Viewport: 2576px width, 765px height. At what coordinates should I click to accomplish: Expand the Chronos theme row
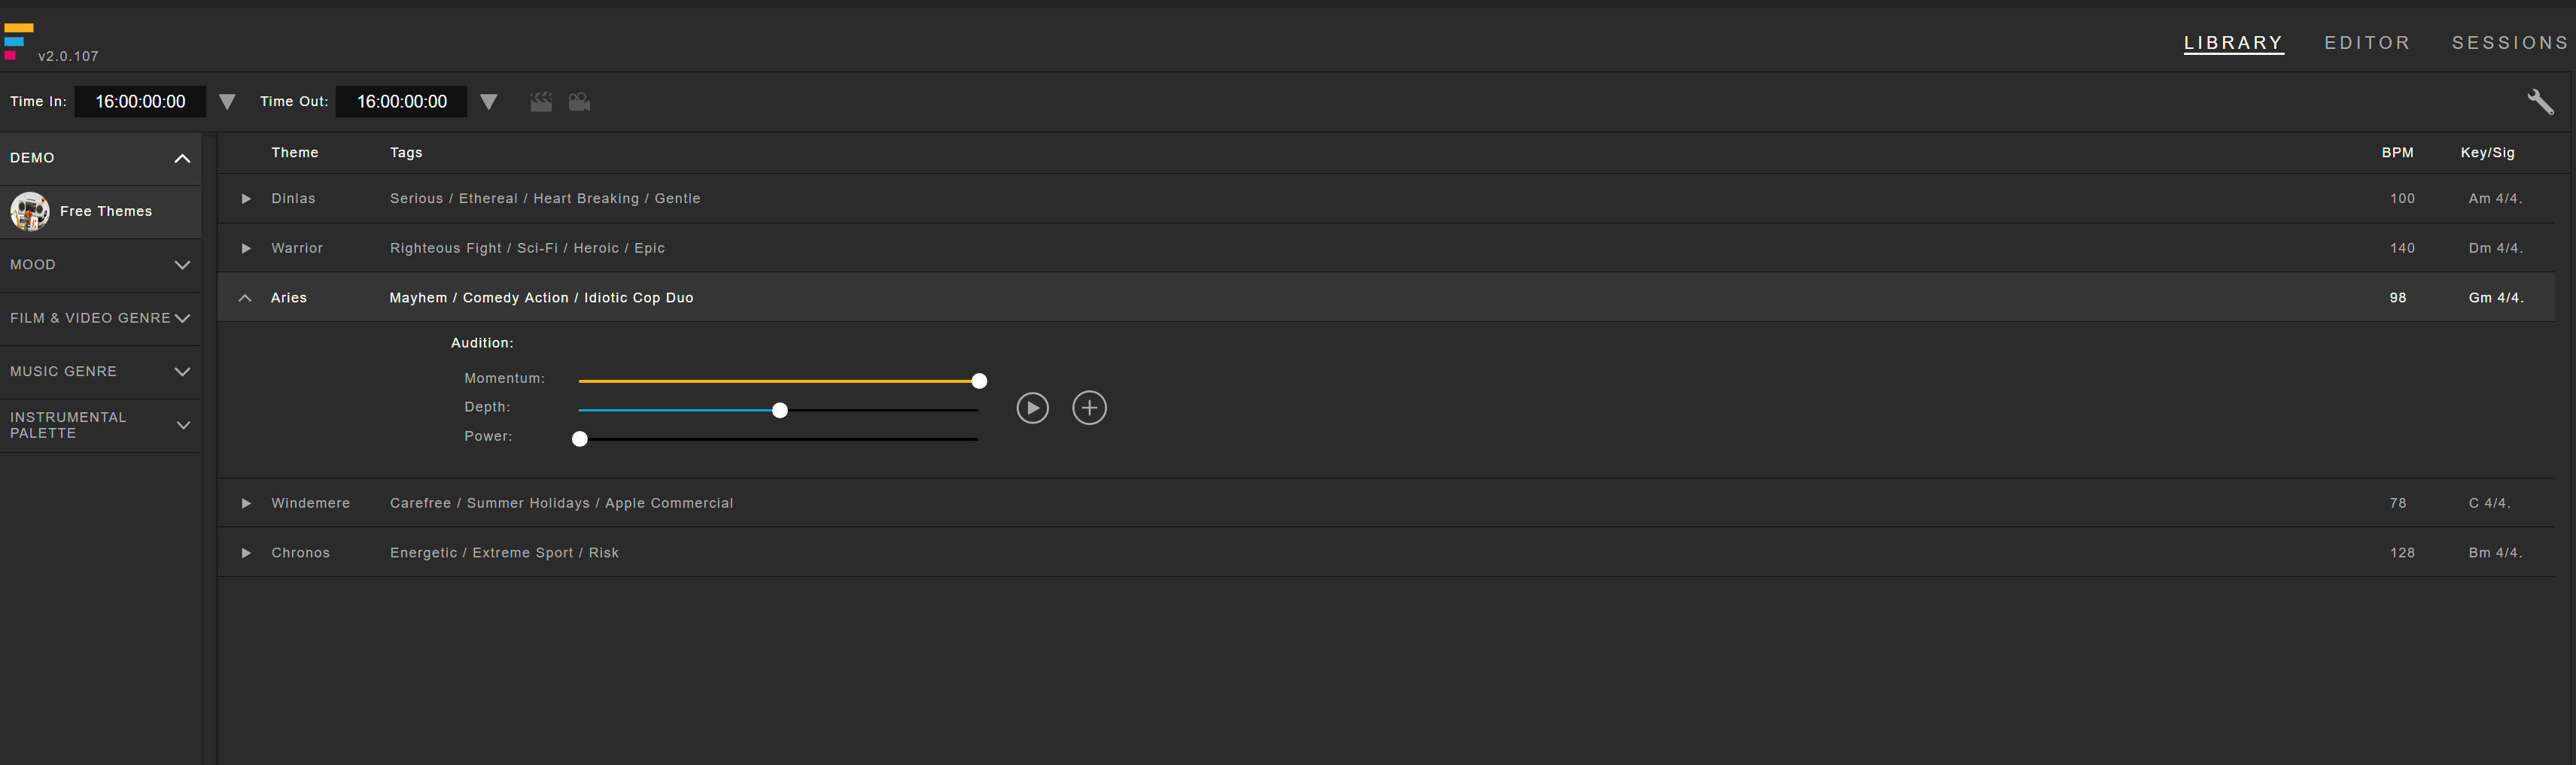(x=246, y=553)
